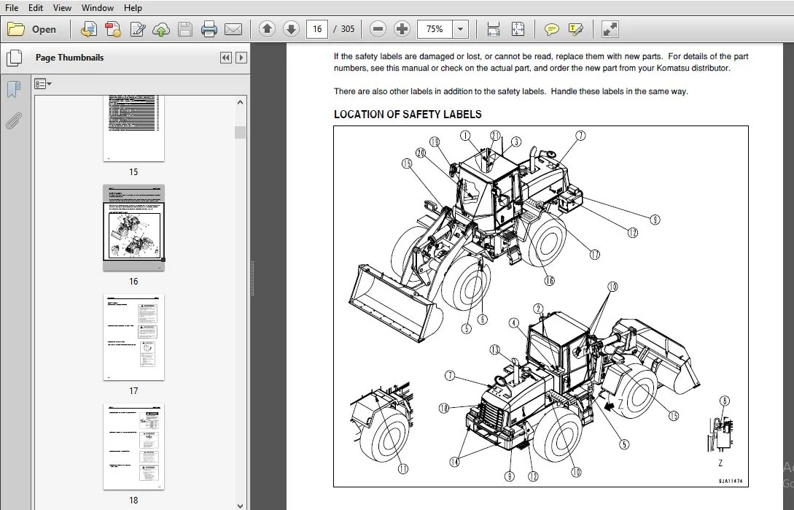
Task: Click the zoom in plus button
Action: click(402, 29)
